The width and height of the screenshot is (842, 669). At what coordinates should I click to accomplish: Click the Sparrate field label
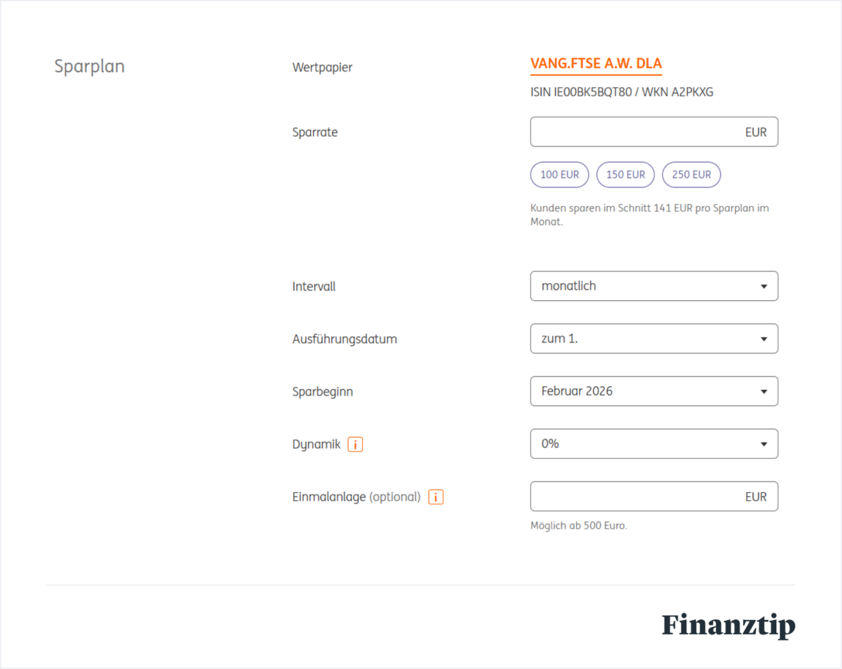coord(314,132)
